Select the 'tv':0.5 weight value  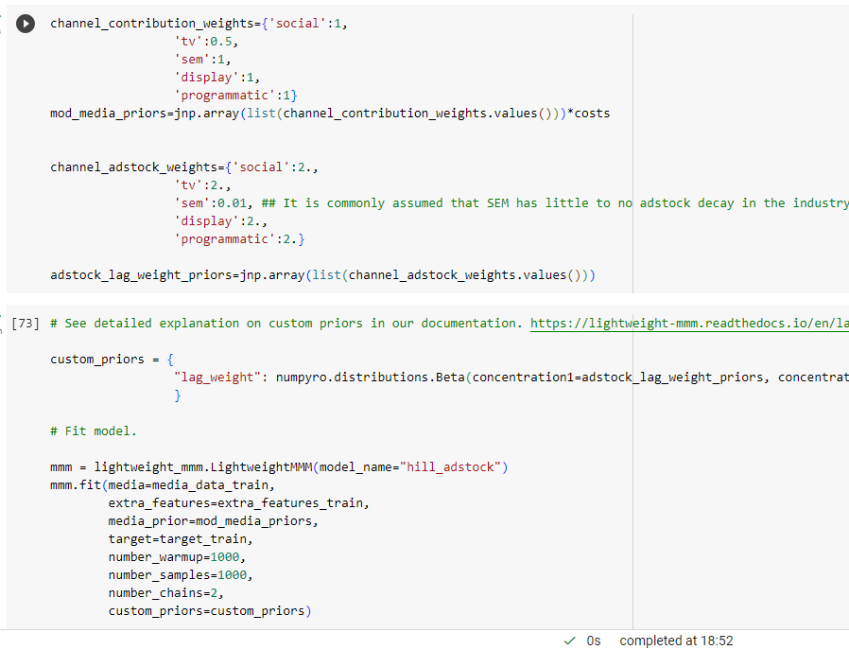pyautogui.click(x=202, y=41)
